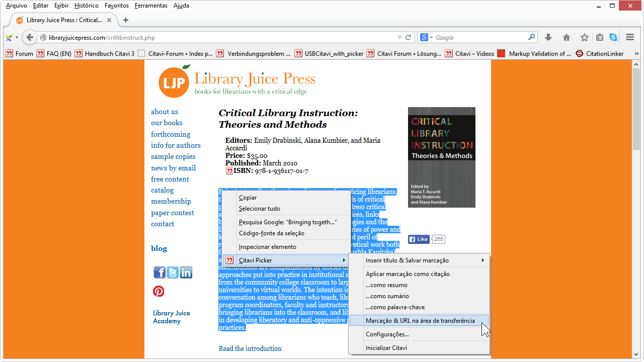Click the Back navigation arrow button
The width and height of the screenshot is (644, 362).
(x=30, y=37)
